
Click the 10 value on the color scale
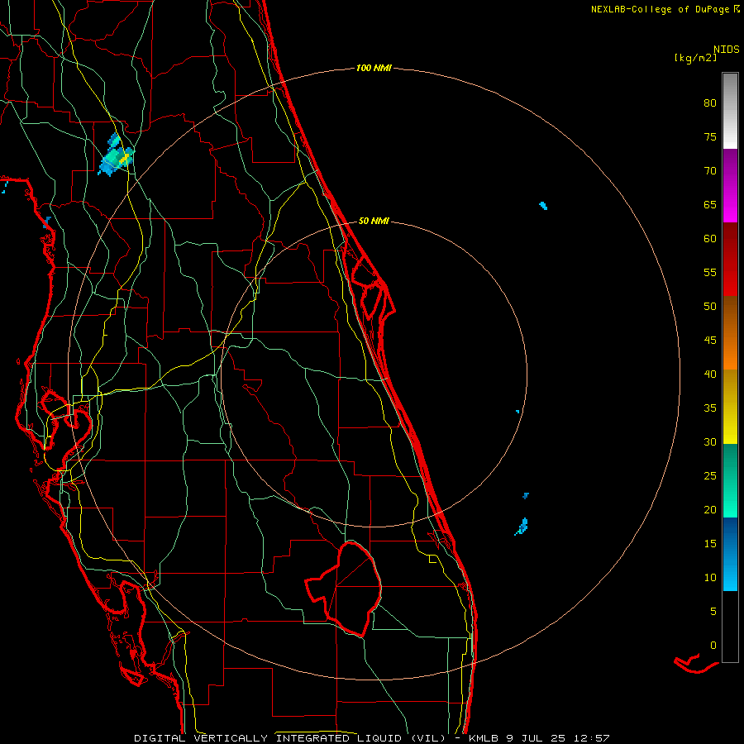(x=710, y=578)
